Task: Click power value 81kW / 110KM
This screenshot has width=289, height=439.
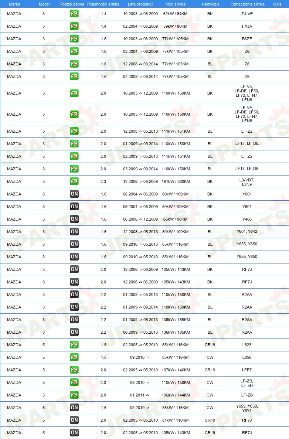Action: (x=175, y=420)
